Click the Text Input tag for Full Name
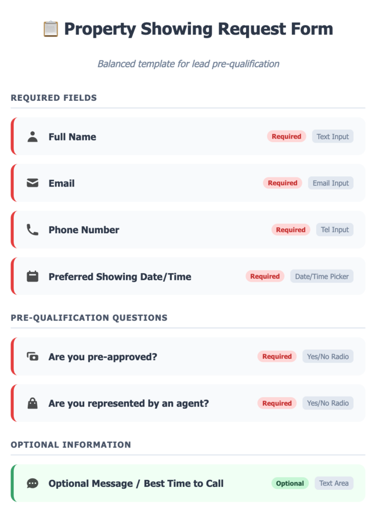379x516 pixels. click(x=333, y=137)
